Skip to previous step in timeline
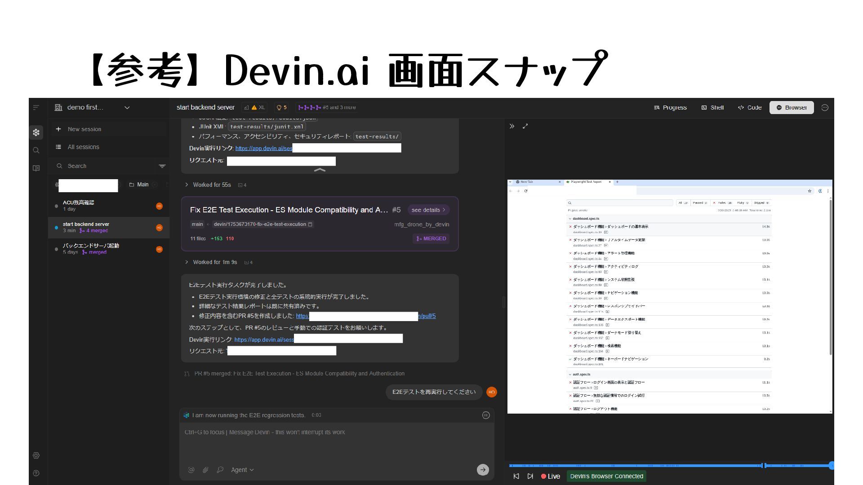The height and width of the screenshot is (485, 863). 516,476
